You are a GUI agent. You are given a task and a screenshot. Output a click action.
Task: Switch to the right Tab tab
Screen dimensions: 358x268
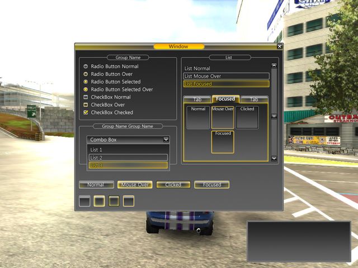[254, 99]
